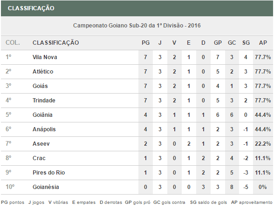The height and width of the screenshot is (209, 274).
Task: Open the Goiás team entry
Action: pyautogui.click(x=40, y=86)
